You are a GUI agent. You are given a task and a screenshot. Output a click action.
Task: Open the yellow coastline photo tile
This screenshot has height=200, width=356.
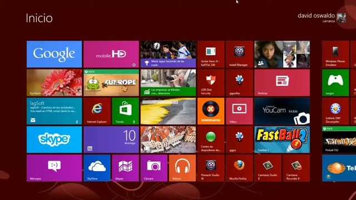pos(168,111)
